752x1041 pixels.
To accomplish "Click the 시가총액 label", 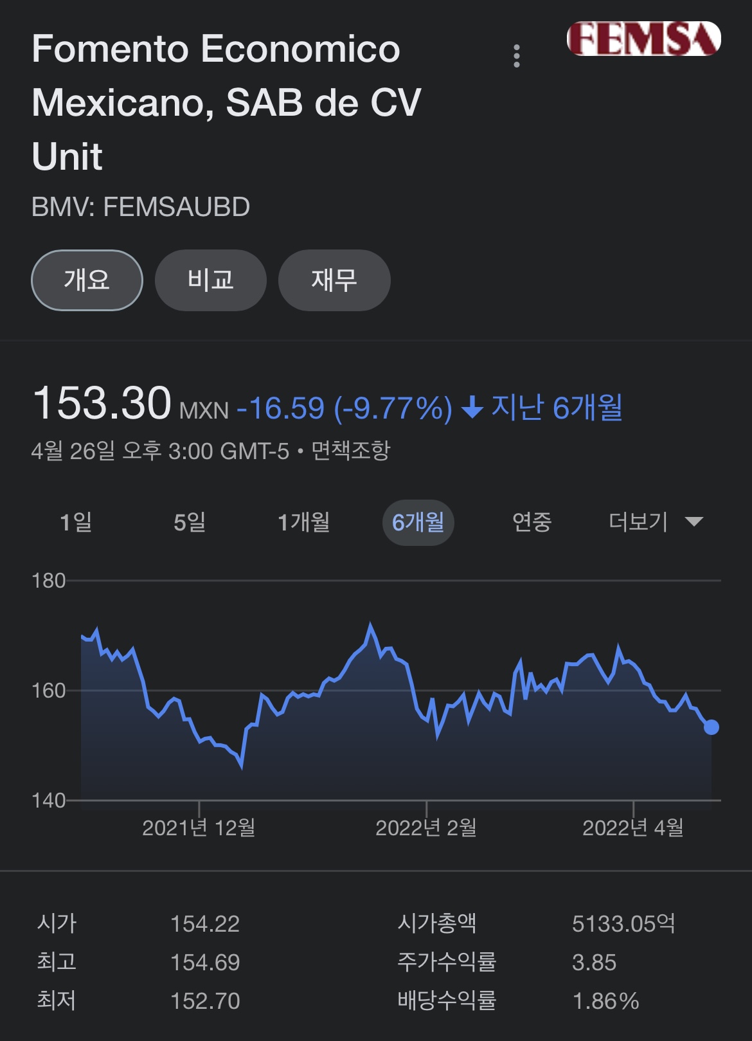I will click(437, 923).
